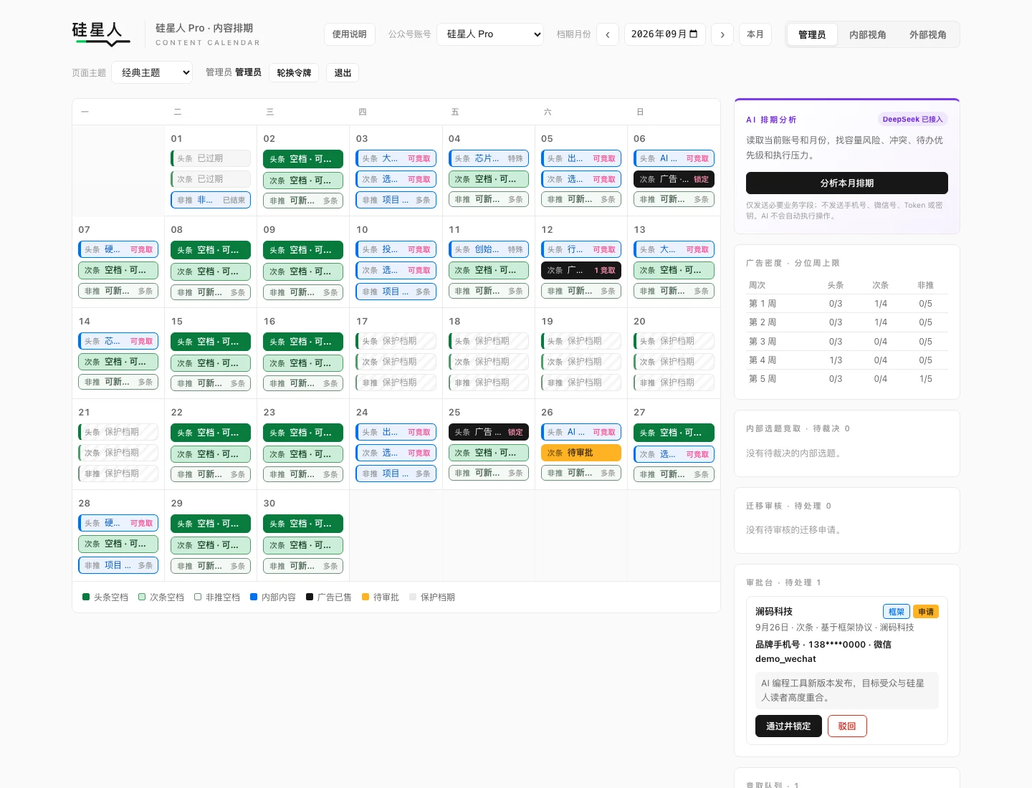This screenshot has width=1032, height=788.
Task: Start 分析本月排期 AI analysis
Action: 847,183
